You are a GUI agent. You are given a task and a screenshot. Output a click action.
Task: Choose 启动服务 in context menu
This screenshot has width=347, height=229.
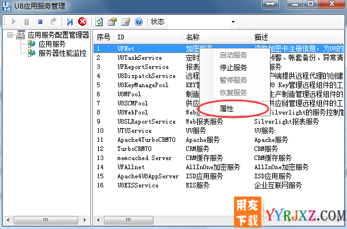click(233, 55)
